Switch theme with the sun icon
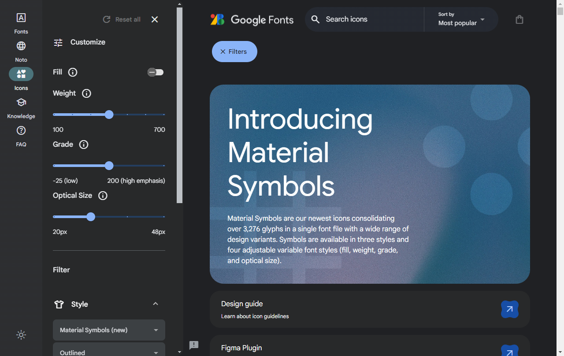 click(21, 335)
